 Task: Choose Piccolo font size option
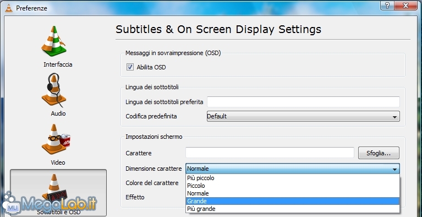click(x=293, y=186)
